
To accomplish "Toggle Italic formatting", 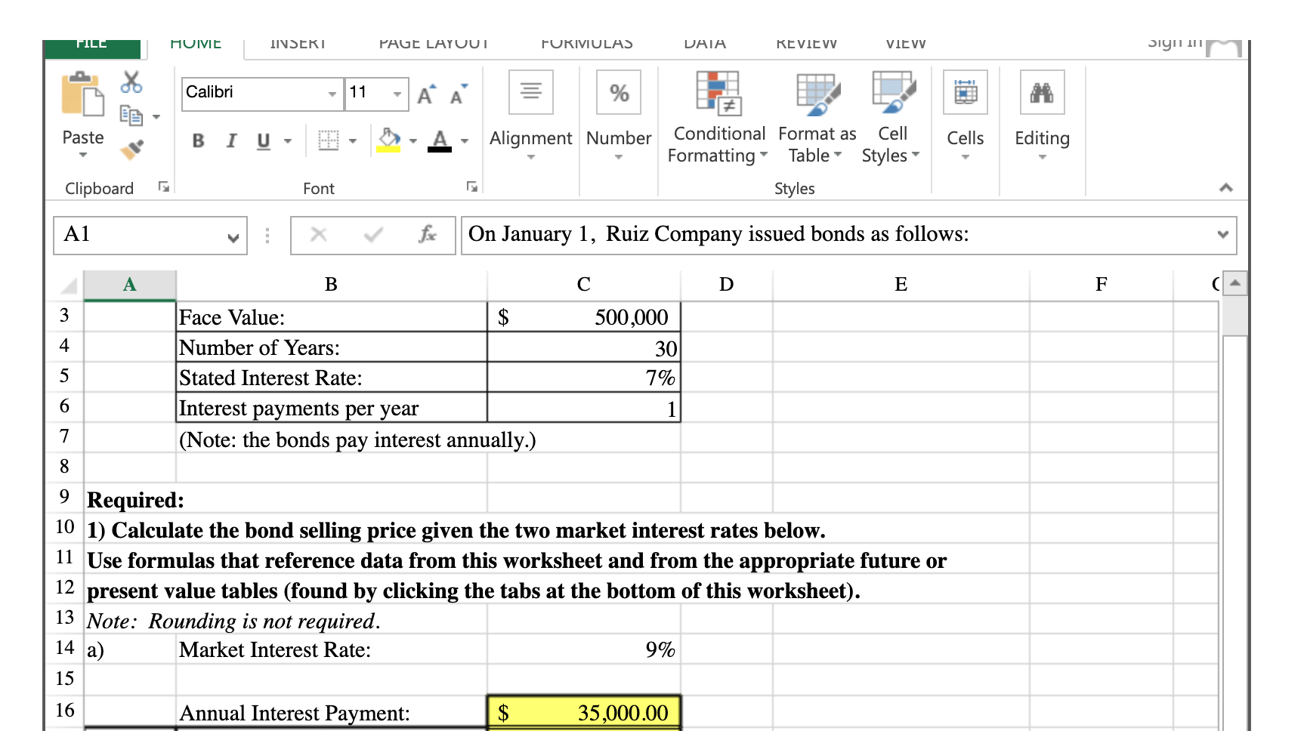I will point(231,140).
